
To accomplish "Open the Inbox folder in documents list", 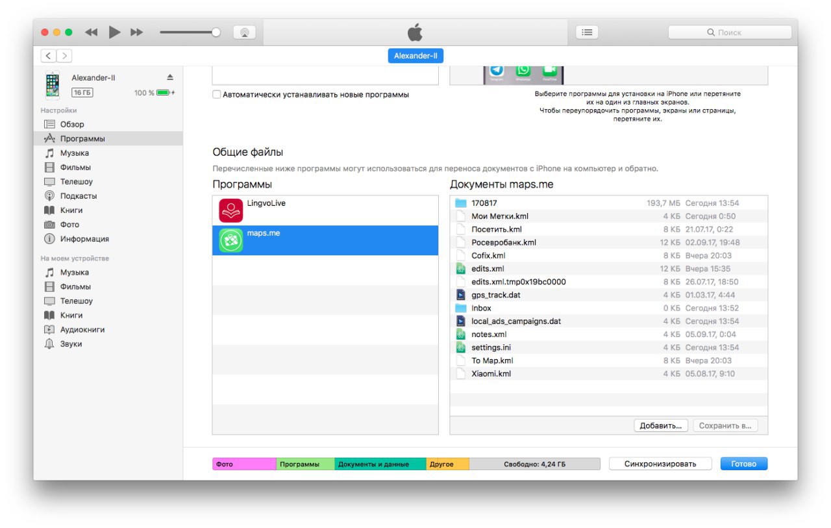I will point(481,308).
